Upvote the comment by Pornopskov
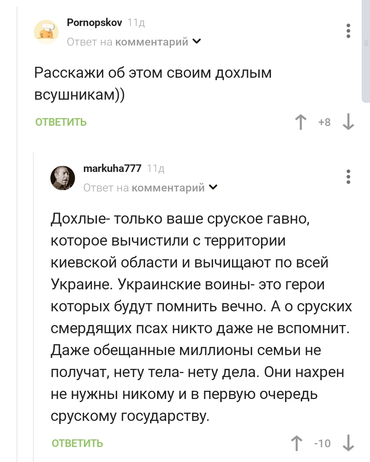 (x=300, y=122)
